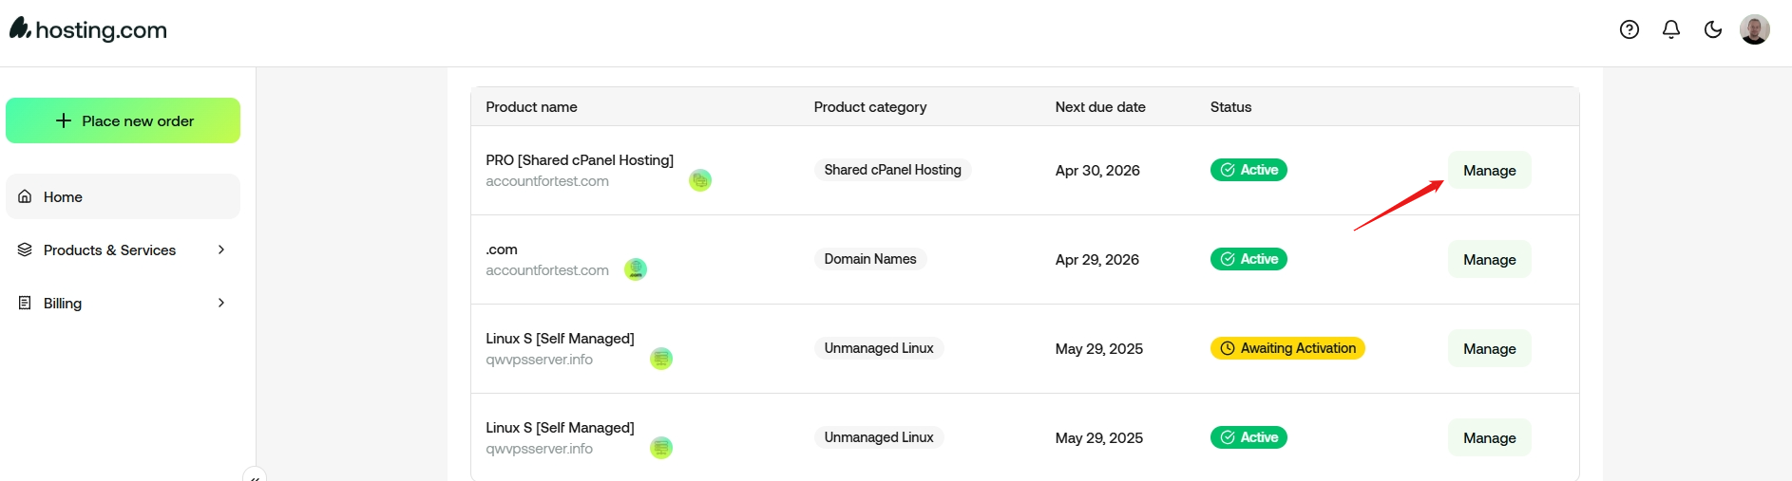
Task: Click the awaiting Linux S server icon
Action: (x=661, y=359)
